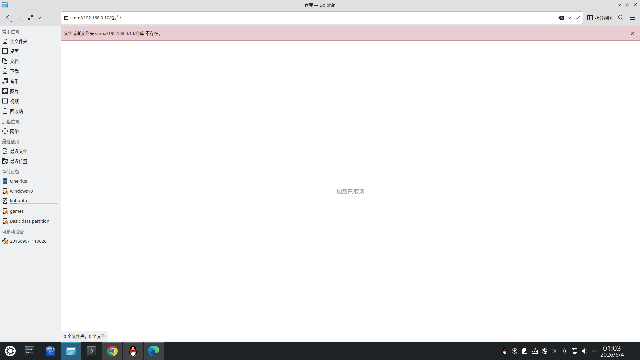Clear the location bar text
This screenshot has height=360, width=640.
tap(561, 18)
